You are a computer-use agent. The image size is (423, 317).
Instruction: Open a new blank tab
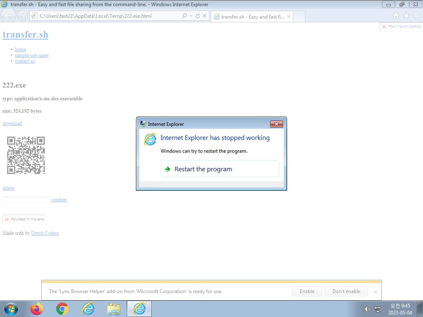299,17
